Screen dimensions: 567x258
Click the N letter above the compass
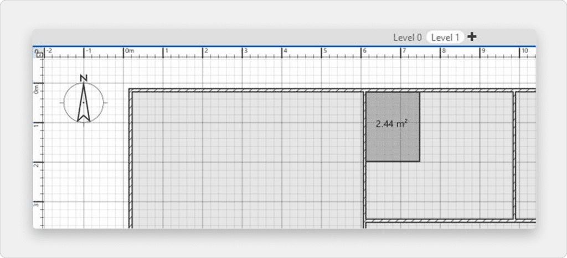pos(84,78)
